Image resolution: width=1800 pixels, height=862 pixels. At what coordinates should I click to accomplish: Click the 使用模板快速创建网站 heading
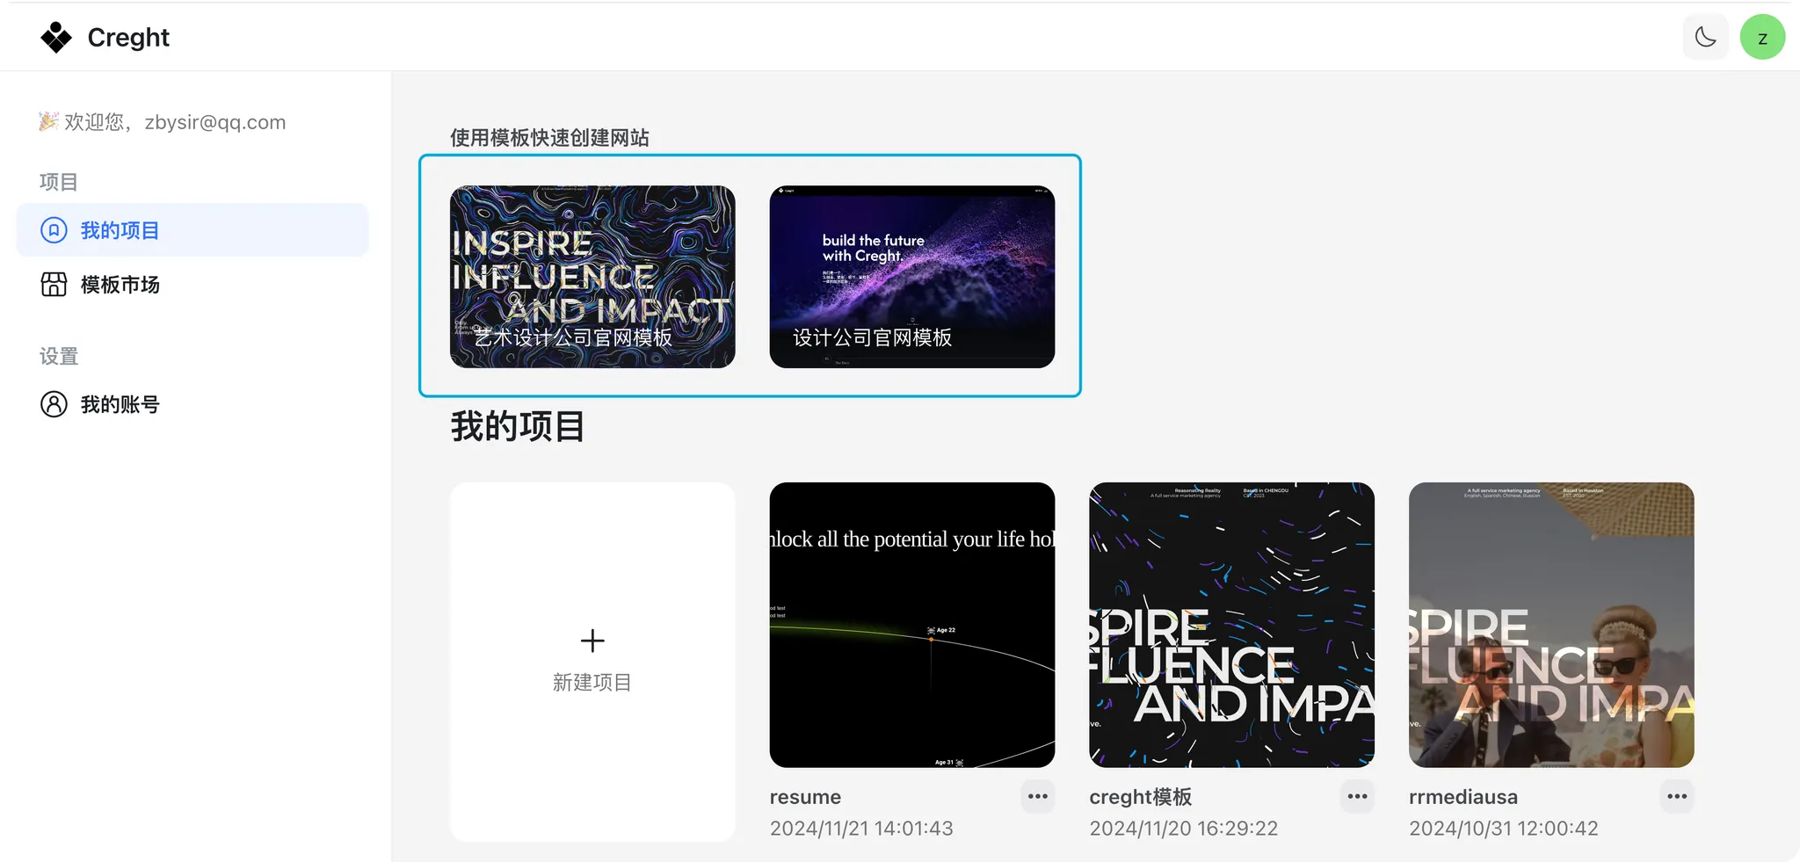[x=549, y=138]
